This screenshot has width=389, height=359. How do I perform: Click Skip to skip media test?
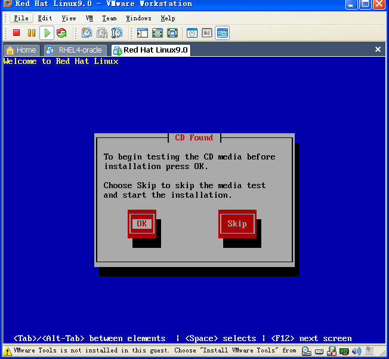[237, 224]
